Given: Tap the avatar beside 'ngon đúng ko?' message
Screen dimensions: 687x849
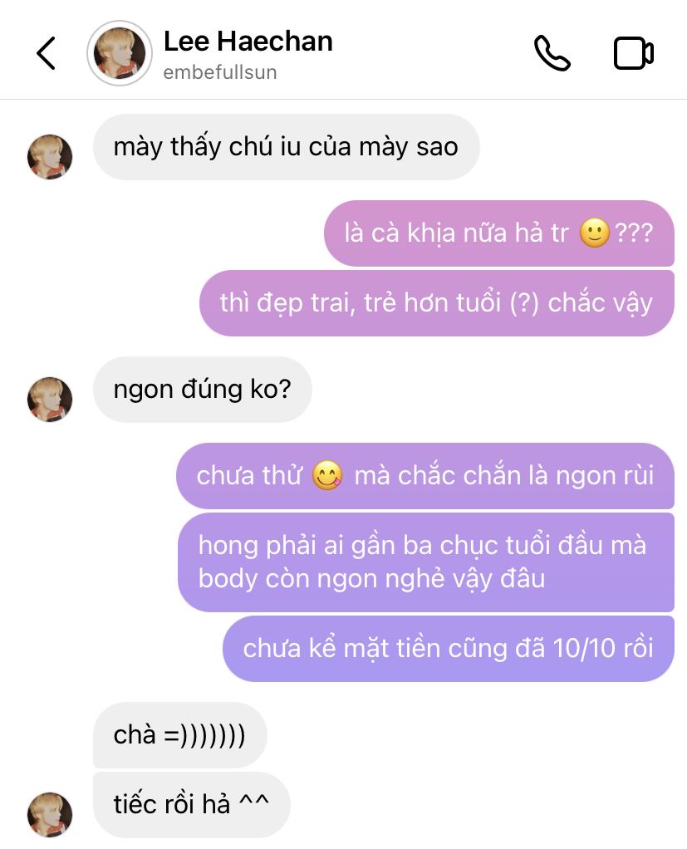Looking at the screenshot, I should pyautogui.click(x=50, y=400).
